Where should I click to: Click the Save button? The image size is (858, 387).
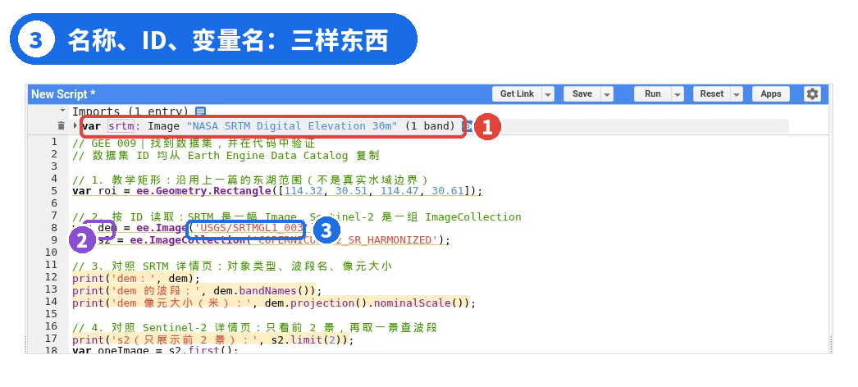point(582,94)
